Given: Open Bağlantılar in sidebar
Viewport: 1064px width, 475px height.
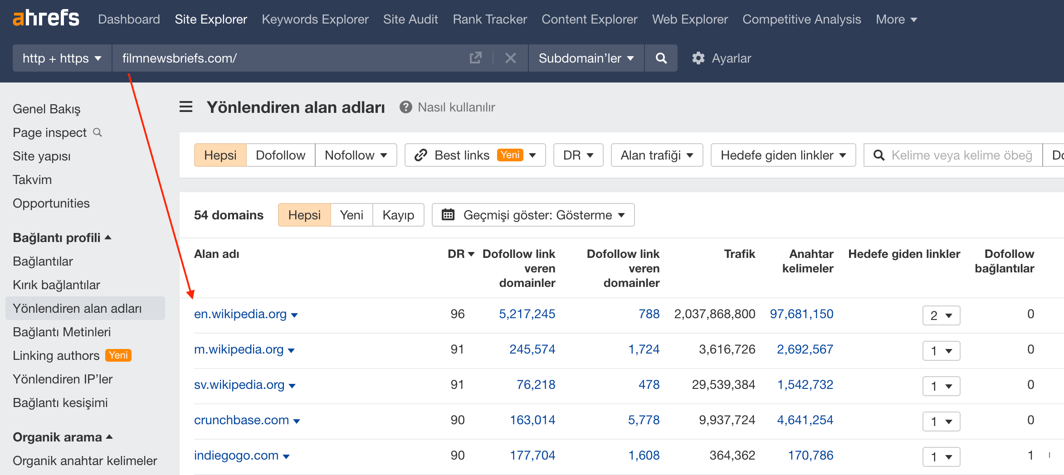Looking at the screenshot, I should (x=43, y=261).
